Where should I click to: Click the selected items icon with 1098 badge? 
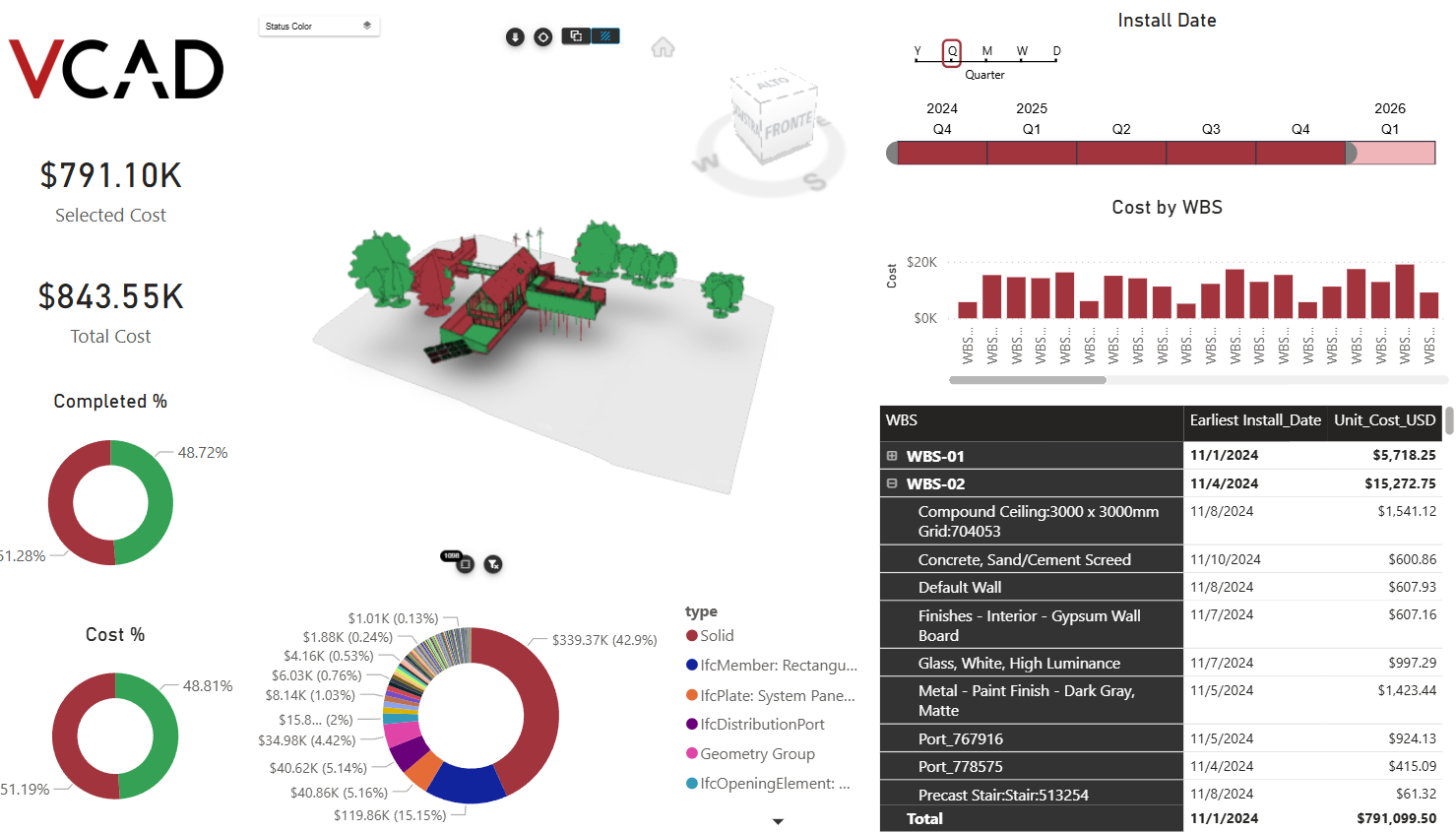[465, 564]
